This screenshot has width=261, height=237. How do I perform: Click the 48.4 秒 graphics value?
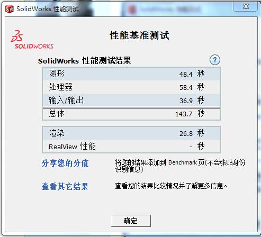pos(192,74)
